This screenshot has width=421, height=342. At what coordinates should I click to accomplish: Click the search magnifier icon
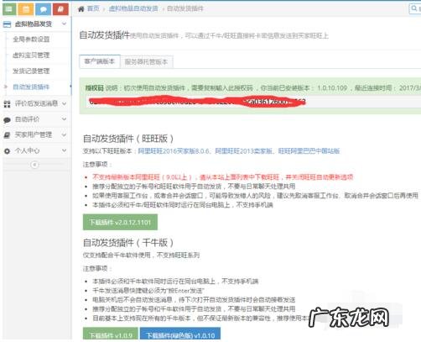[413, 8]
